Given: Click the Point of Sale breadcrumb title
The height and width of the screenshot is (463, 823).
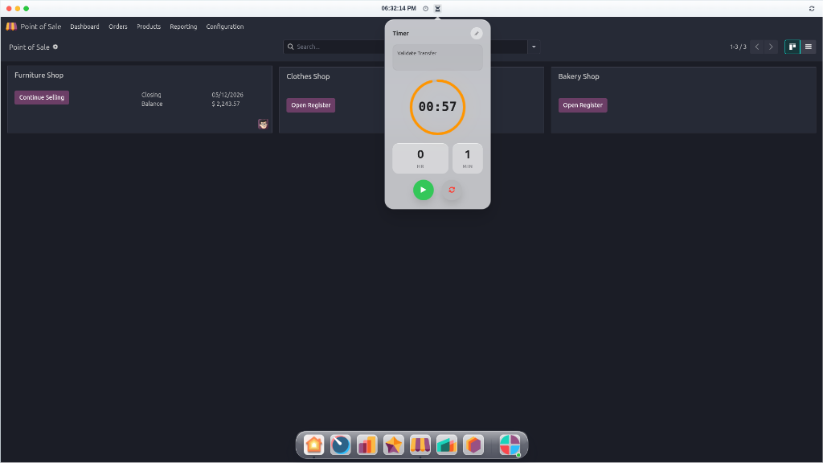Looking at the screenshot, I should point(29,47).
